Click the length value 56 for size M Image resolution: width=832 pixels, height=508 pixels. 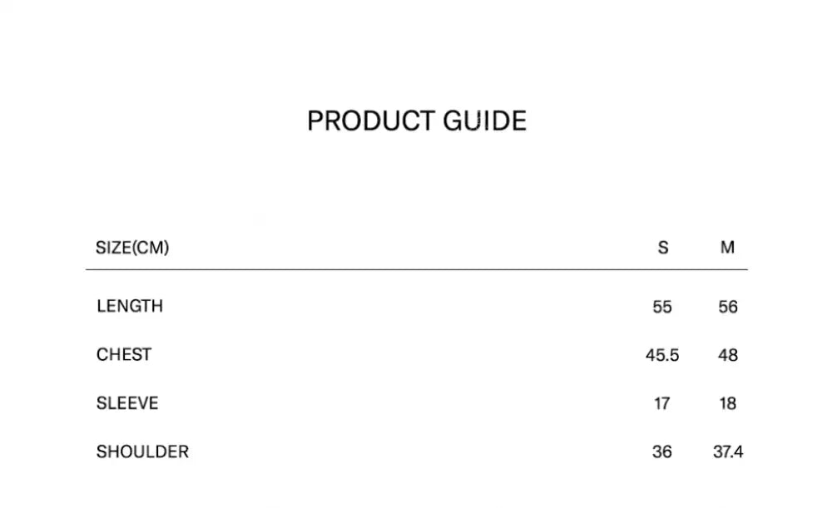[728, 308]
